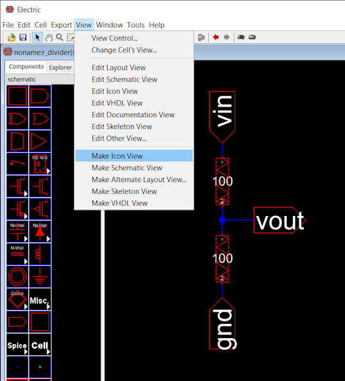345x381 pixels.
Task: Expand the Misc. component palette
Action: pyautogui.click(x=40, y=299)
